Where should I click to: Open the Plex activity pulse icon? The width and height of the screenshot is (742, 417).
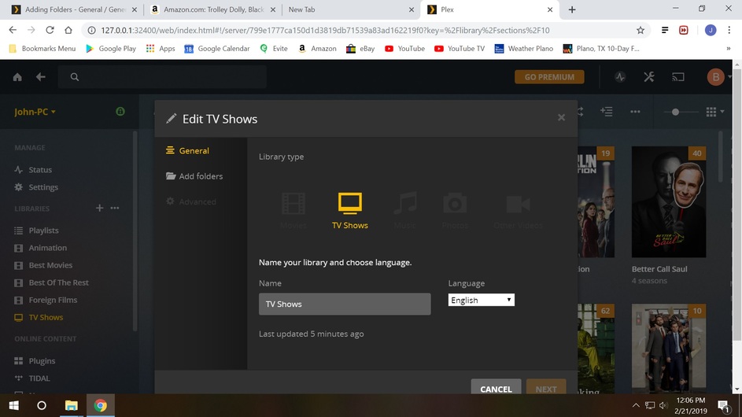[620, 77]
